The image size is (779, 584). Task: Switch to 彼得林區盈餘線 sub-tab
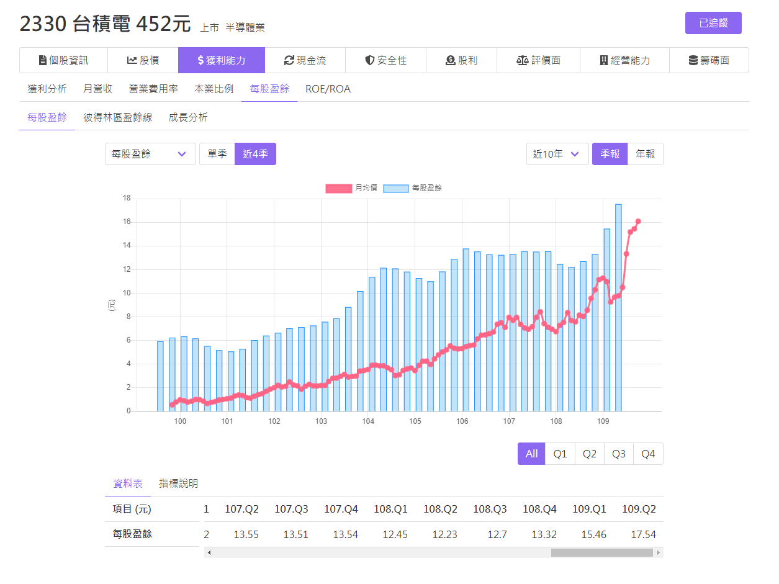[118, 117]
